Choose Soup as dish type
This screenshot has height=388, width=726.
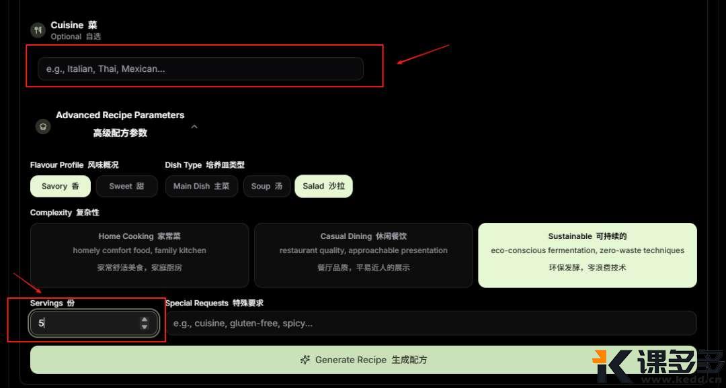tap(267, 187)
